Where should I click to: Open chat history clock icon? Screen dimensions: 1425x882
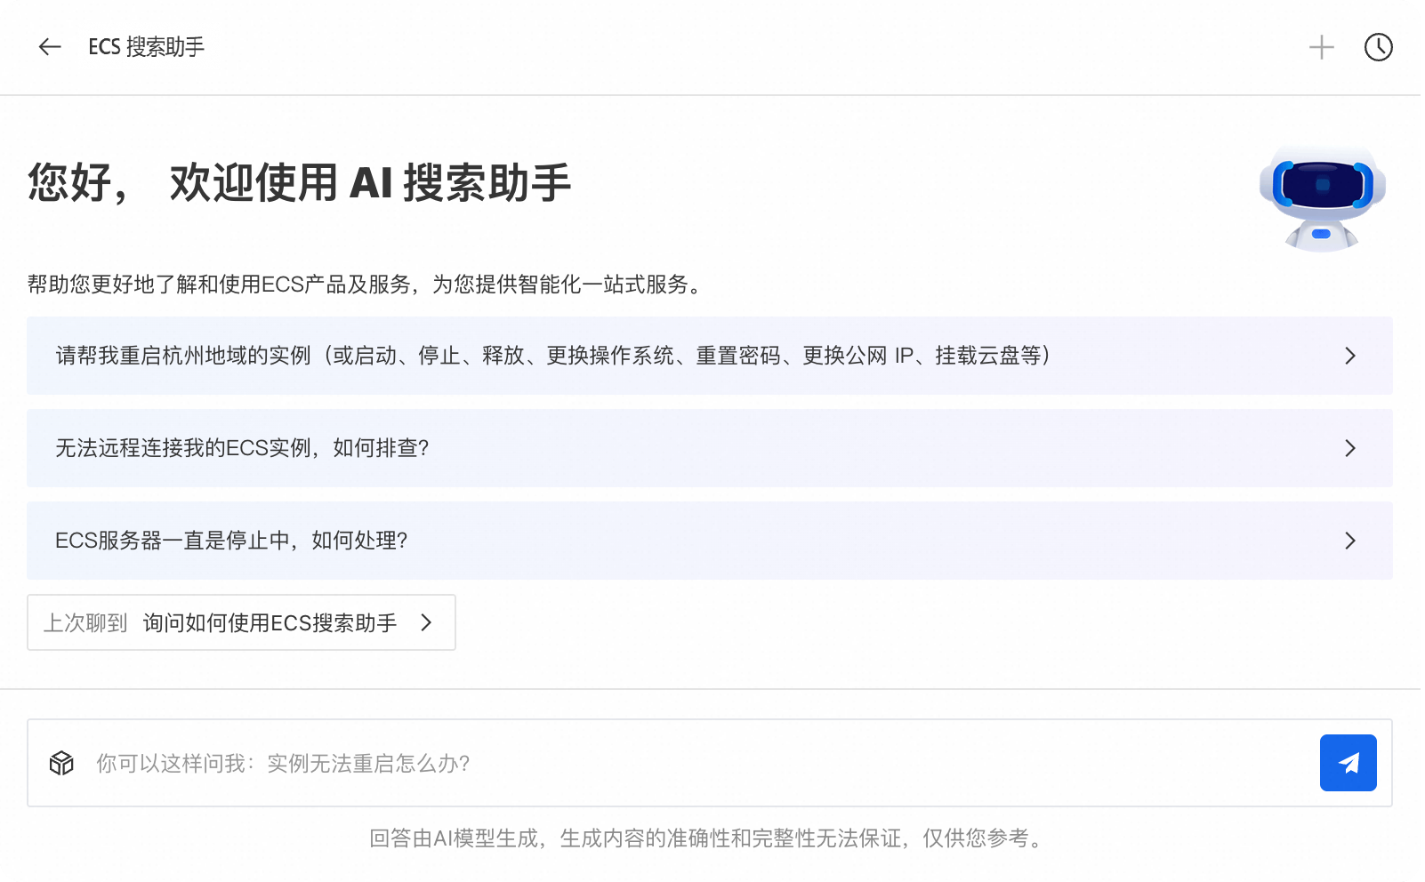pyautogui.click(x=1379, y=47)
